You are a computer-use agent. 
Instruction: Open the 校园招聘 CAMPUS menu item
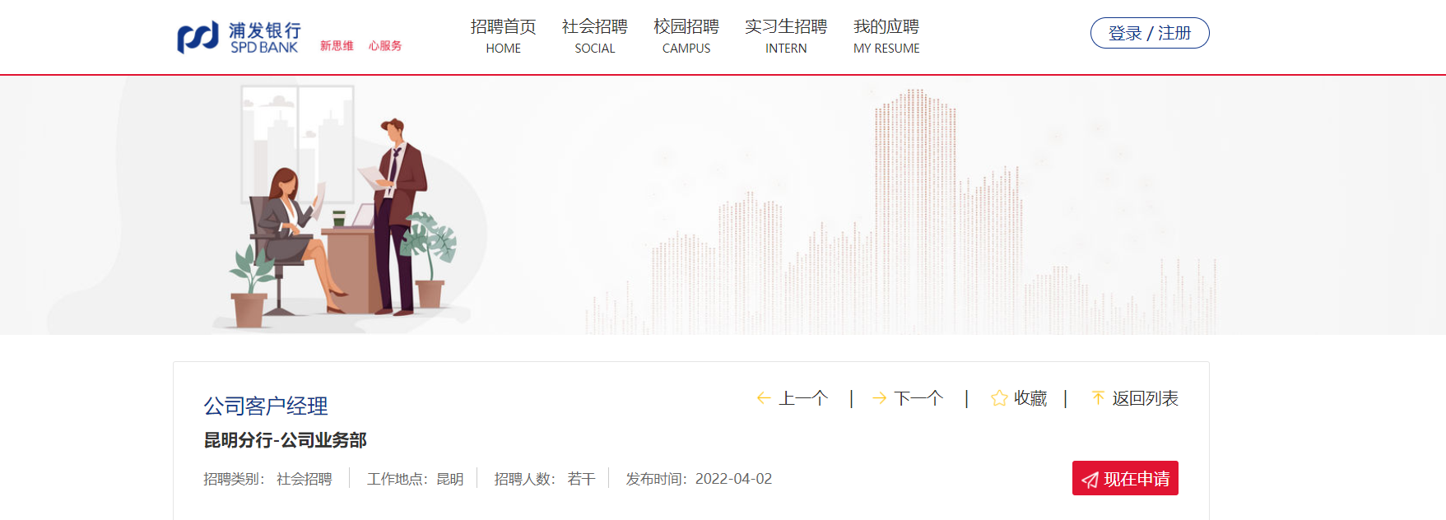(686, 37)
